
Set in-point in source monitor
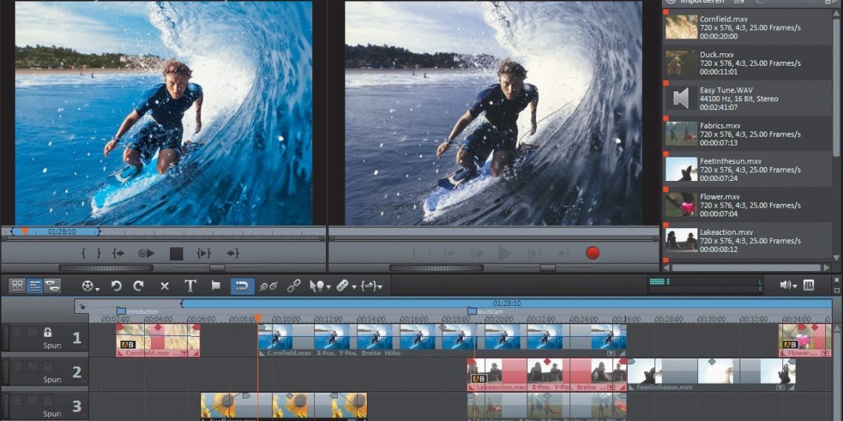click(84, 253)
